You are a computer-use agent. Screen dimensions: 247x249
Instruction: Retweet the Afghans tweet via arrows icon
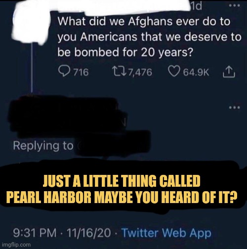[120, 72]
